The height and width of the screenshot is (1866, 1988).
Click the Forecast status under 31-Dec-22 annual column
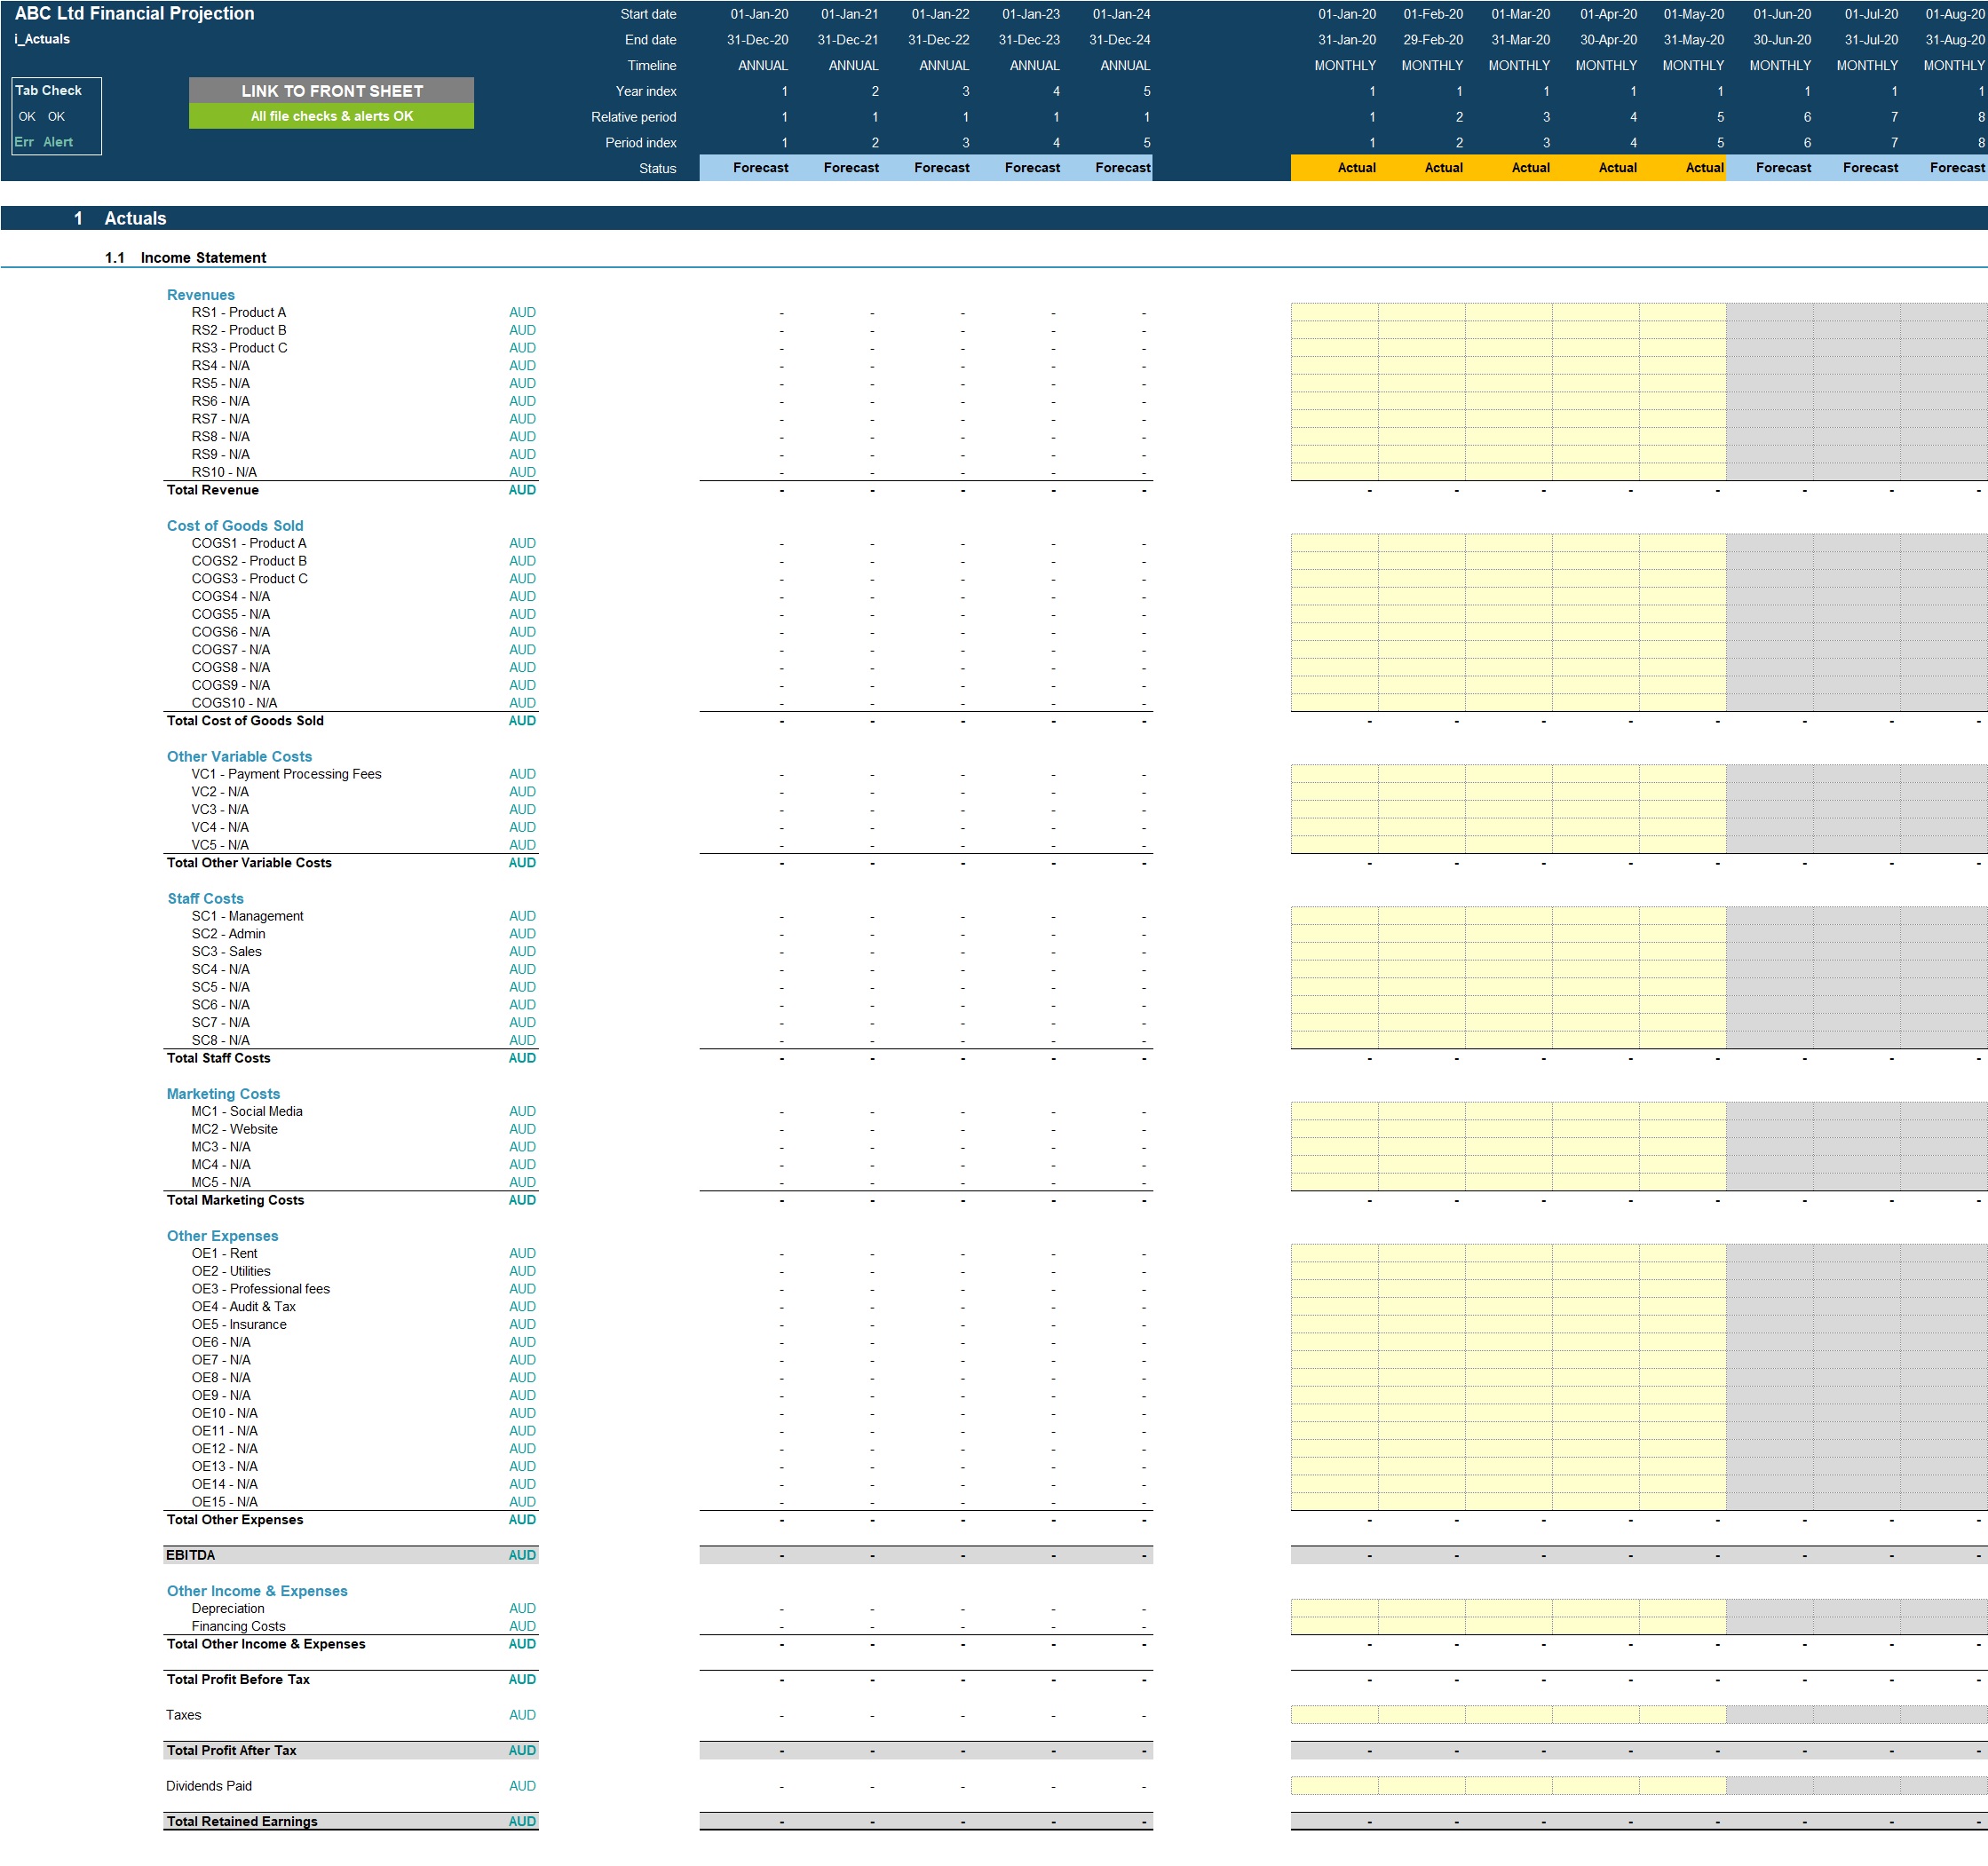926,168
